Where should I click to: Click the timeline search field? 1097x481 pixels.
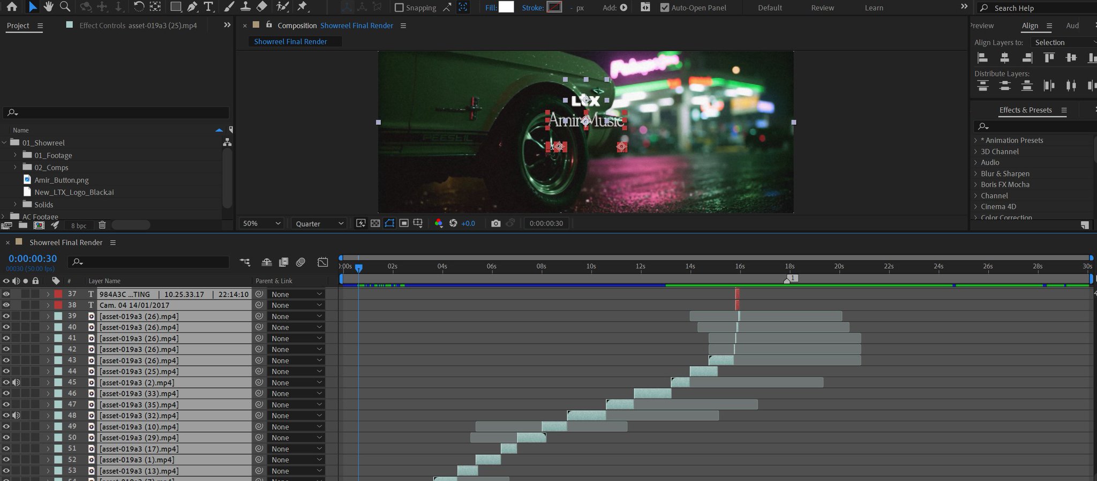tap(148, 261)
